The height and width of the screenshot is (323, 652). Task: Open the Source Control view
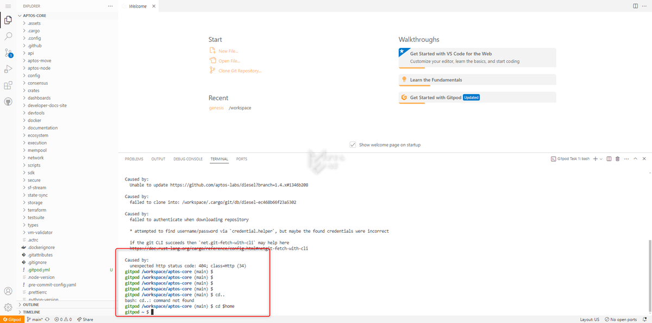[8, 53]
